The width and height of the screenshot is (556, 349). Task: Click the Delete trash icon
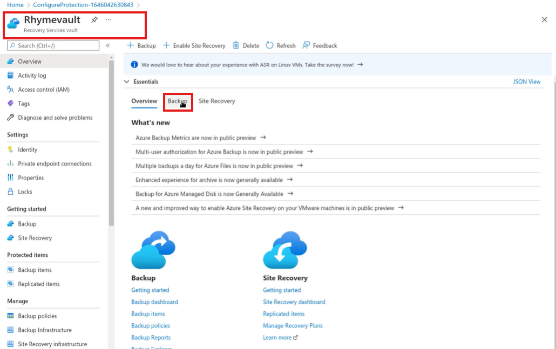236,45
